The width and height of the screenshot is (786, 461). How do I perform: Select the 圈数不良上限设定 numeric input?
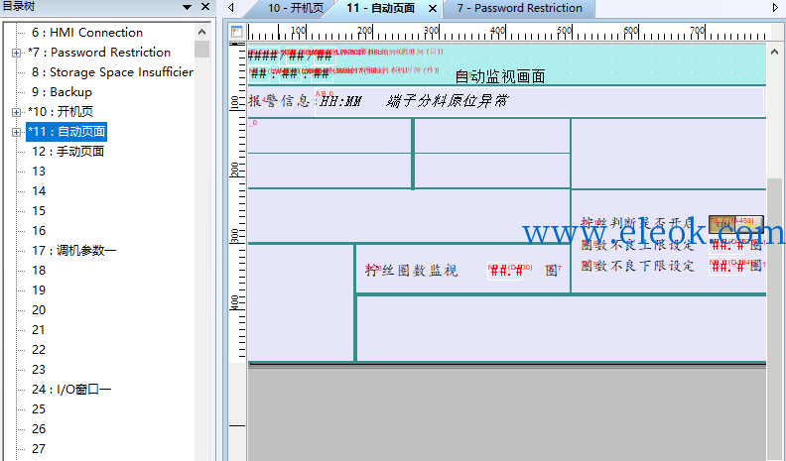726,245
